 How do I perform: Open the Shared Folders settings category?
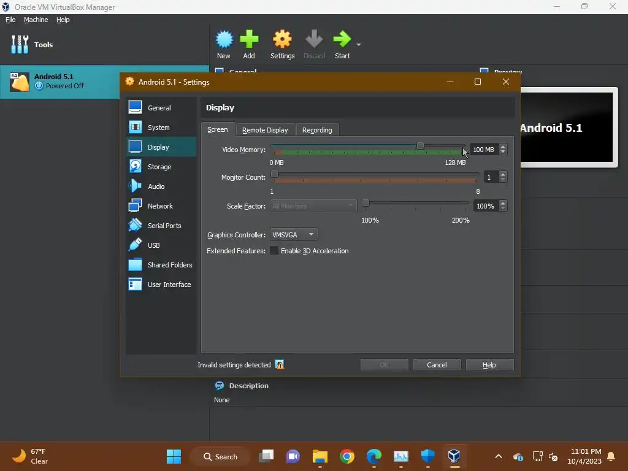[x=161, y=265]
